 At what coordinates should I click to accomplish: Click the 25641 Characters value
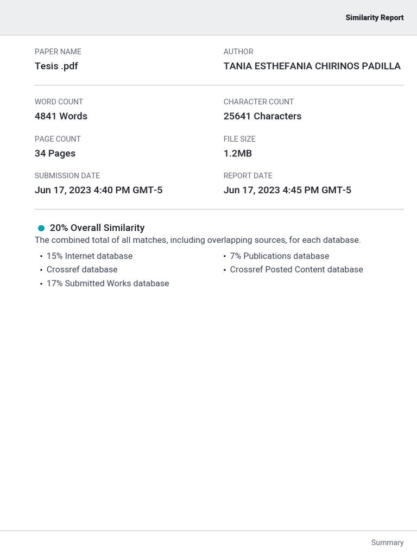click(262, 116)
